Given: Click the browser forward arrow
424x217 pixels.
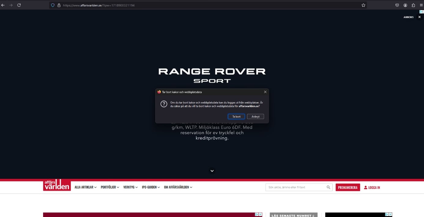Looking at the screenshot, I should tap(11, 5).
